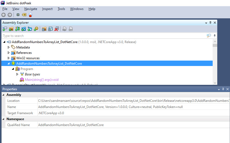This screenshot has height=143, width=230.
Task: Click the books-shaped add icon in Assembly Explorer
Action: pos(17,29)
